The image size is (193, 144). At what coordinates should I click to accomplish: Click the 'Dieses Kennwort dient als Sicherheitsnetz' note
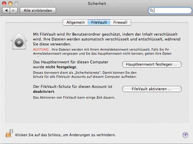(85, 75)
